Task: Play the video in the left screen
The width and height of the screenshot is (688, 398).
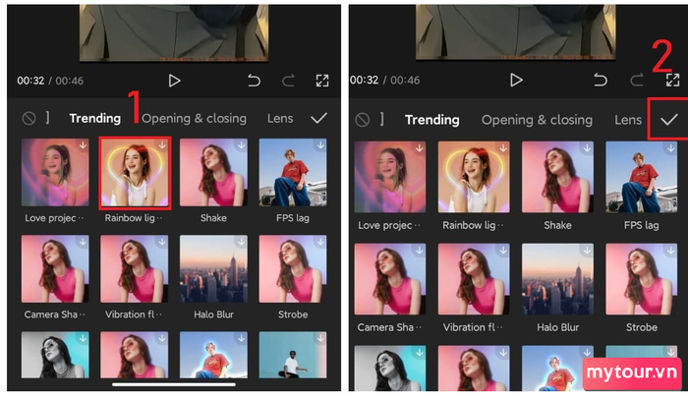Action: pyautogui.click(x=174, y=81)
